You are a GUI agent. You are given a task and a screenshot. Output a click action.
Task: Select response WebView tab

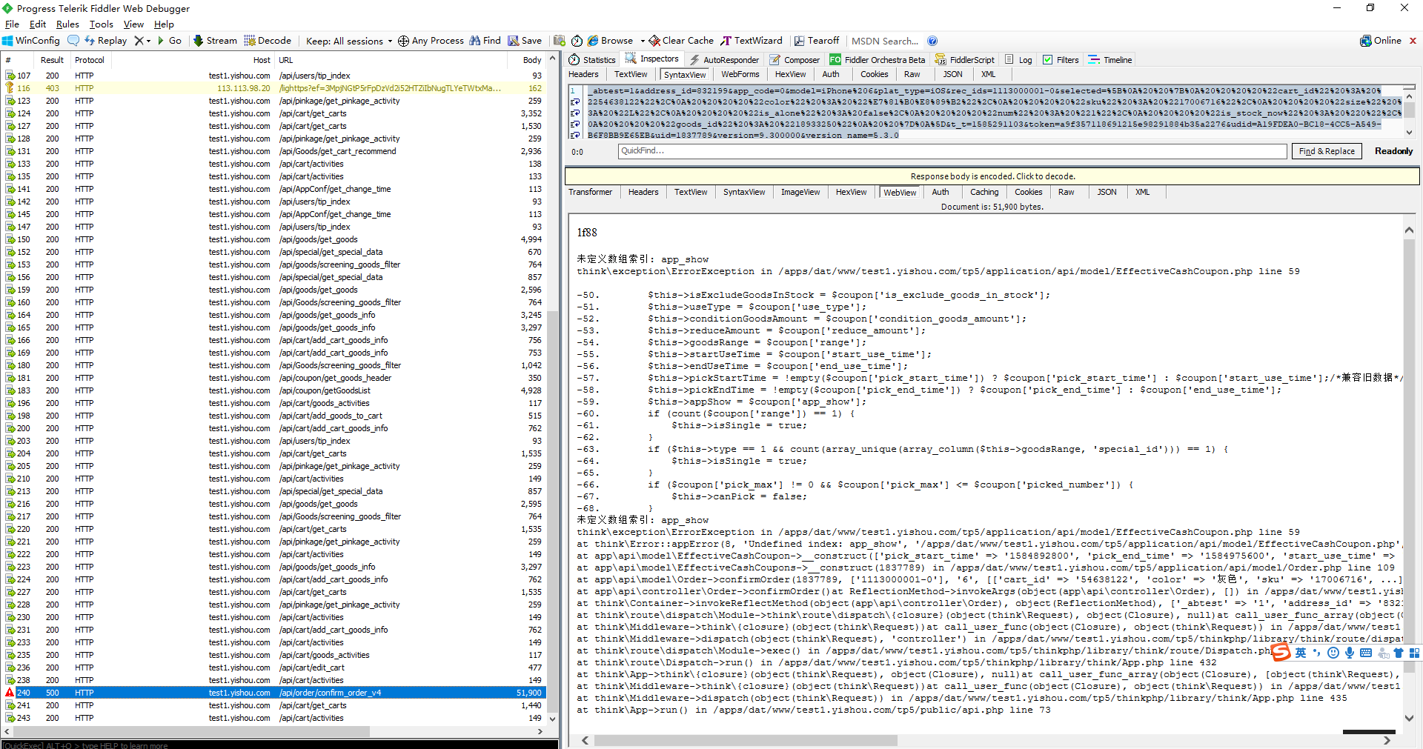[900, 193]
